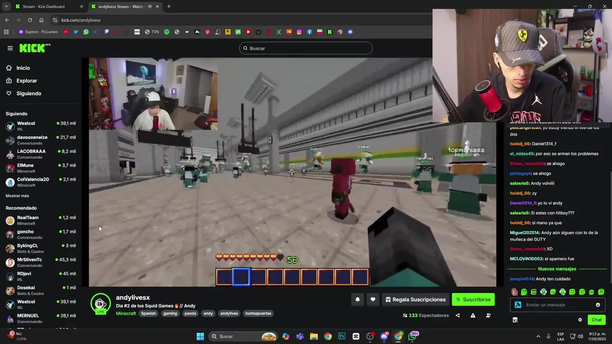The image size is (612, 344).
Task: Open the chat shop store icon
Action: click(515, 320)
